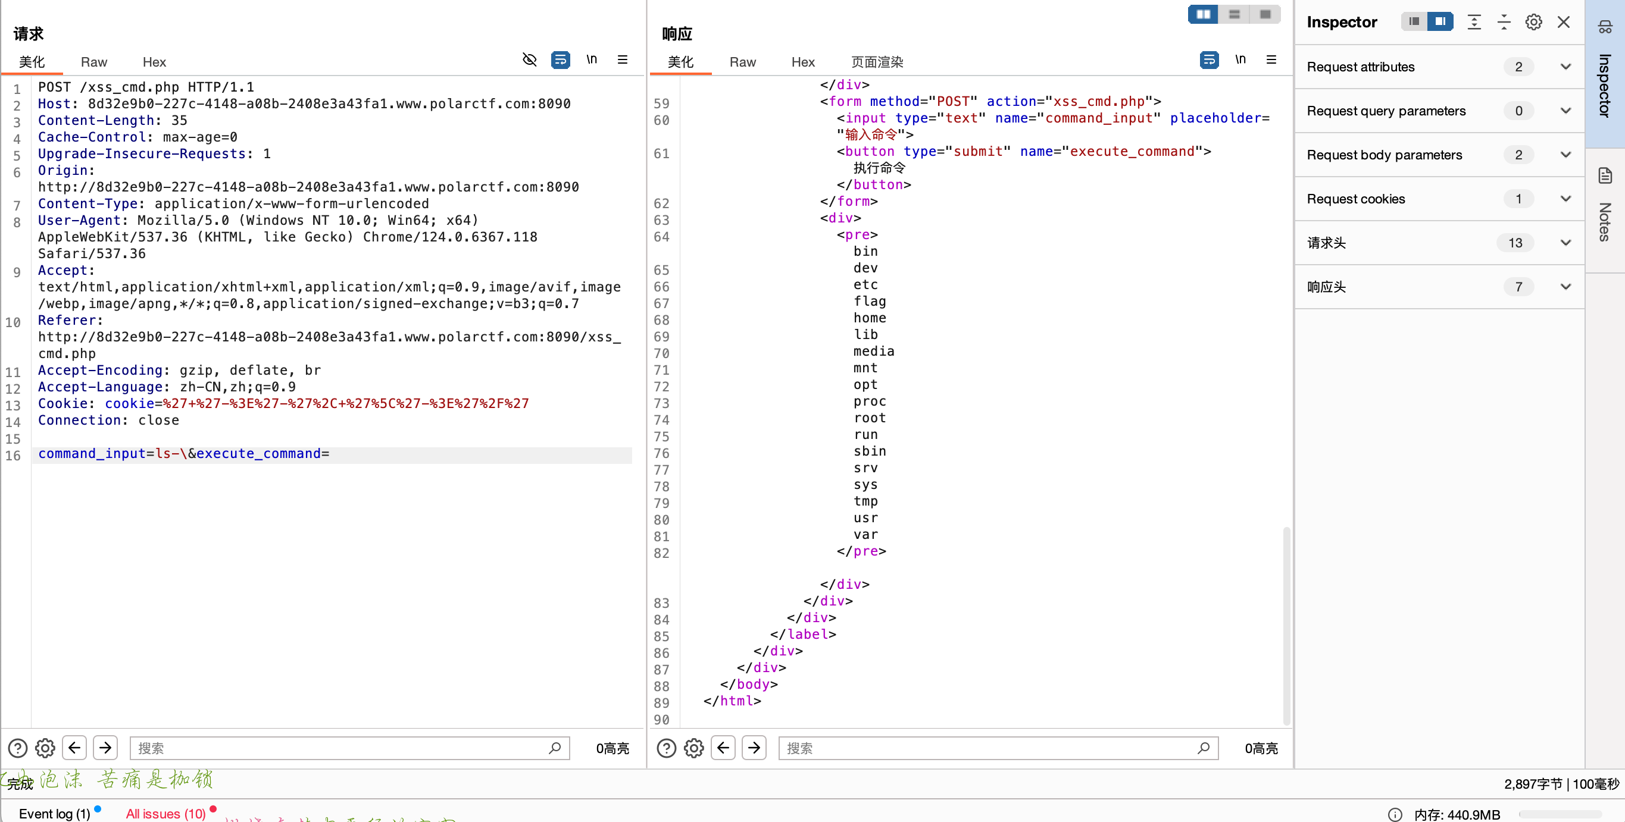Open the Event log
The height and width of the screenshot is (822, 1625).
pos(55,813)
